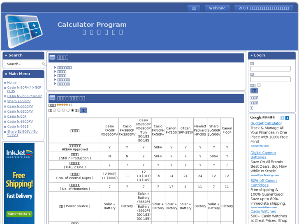Click the Sharp EL-506R EL-506V header
This screenshot has height=224, width=299.
click(x=214, y=130)
